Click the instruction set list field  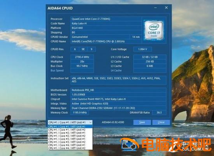[x=118, y=80]
